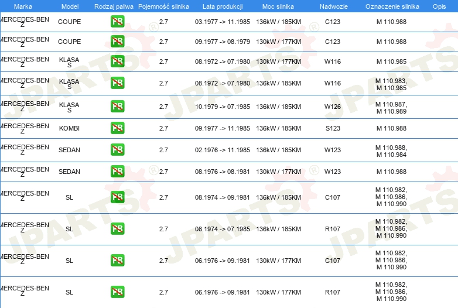Click the fuel icon in the KLASA S W126 row

(117, 106)
